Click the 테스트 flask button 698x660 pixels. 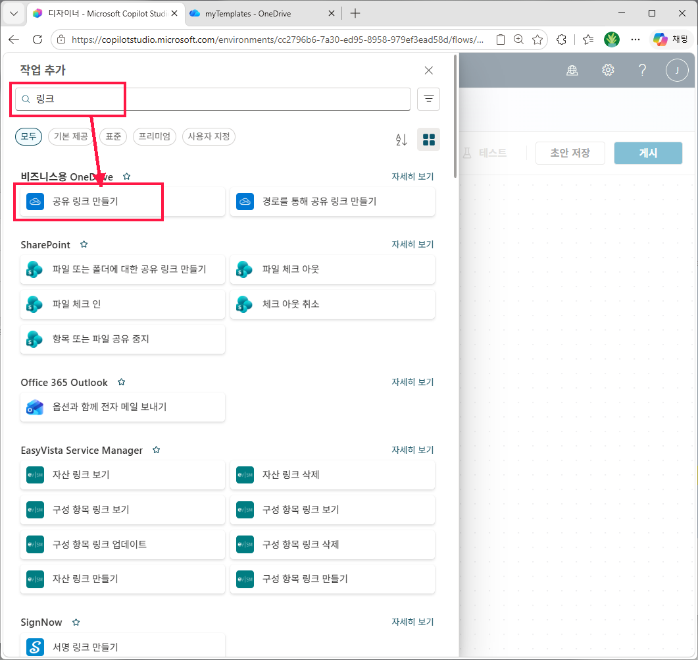pos(485,153)
